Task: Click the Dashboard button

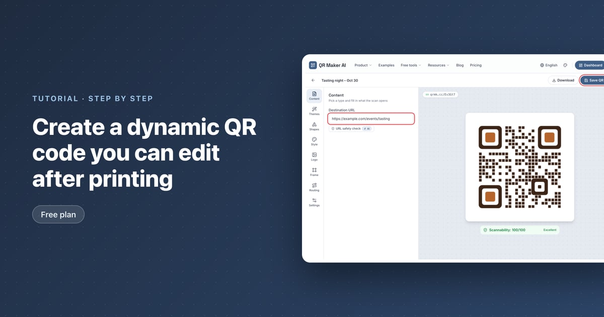Action: pyautogui.click(x=589, y=65)
